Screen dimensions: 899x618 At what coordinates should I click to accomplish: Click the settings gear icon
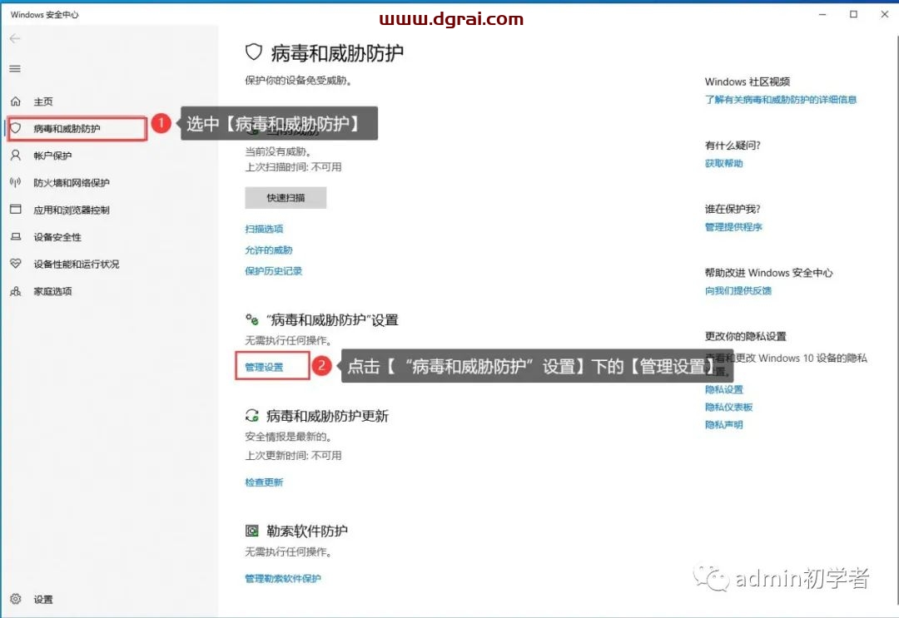pos(16,599)
